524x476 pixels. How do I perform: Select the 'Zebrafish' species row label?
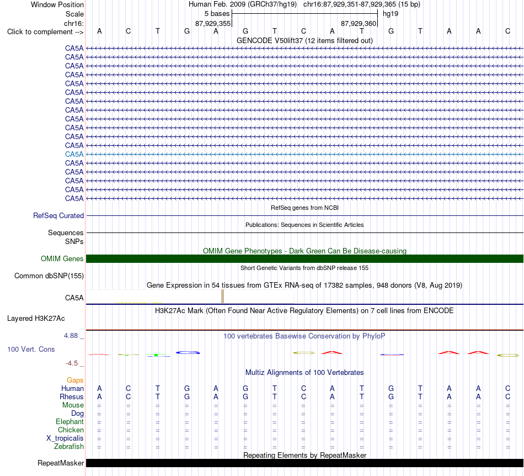[x=69, y=447]
